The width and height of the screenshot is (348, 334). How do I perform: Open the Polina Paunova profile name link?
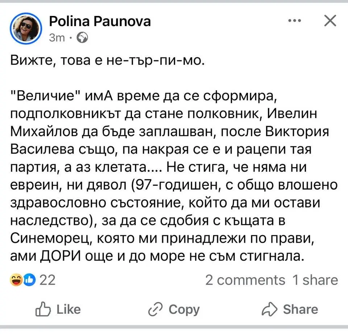click(x=99, y=22)
